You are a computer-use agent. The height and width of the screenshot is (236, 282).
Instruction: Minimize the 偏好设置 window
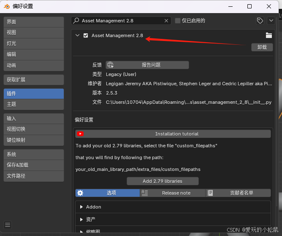[230, 6]
